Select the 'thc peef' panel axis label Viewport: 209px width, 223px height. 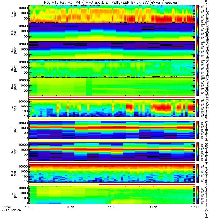pos(14,50)
